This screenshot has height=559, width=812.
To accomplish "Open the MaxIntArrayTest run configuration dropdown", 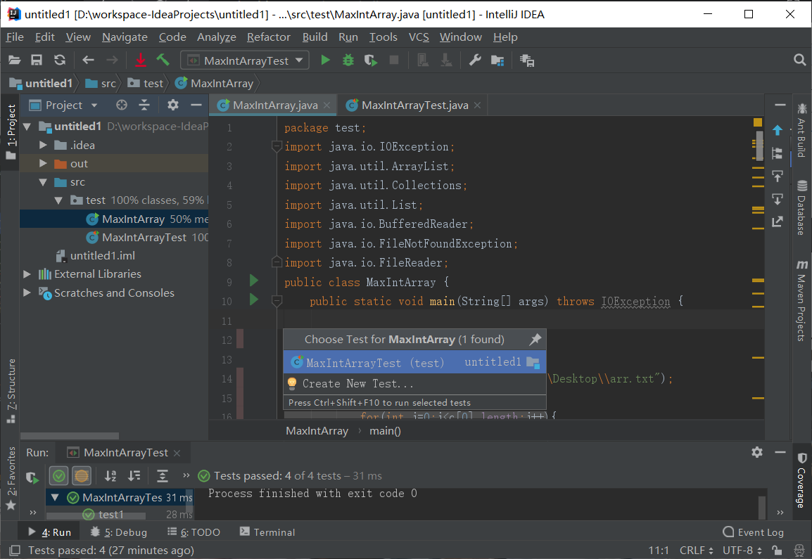I will (245, 60).
